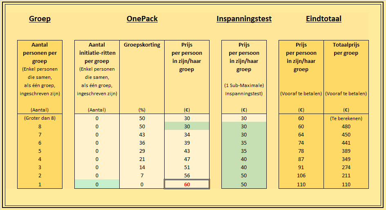Viewport: 386px width, 210px height.
Task: Select the green highlighted 30 OnePack price
Action: pyautogui.click(x=187, y=126)
